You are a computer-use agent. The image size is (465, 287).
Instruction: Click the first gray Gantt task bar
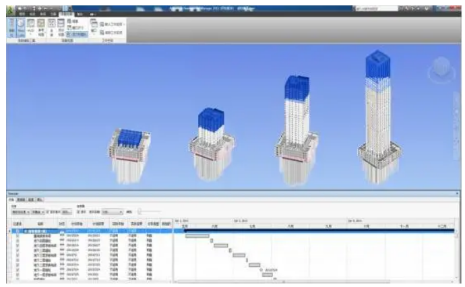point(197,236)
